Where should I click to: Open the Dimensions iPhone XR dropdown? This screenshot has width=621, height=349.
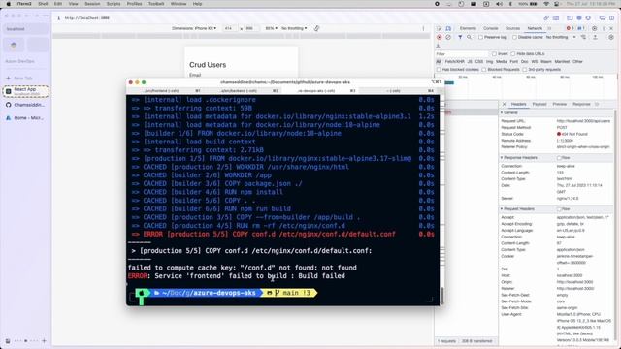[194, 28]
